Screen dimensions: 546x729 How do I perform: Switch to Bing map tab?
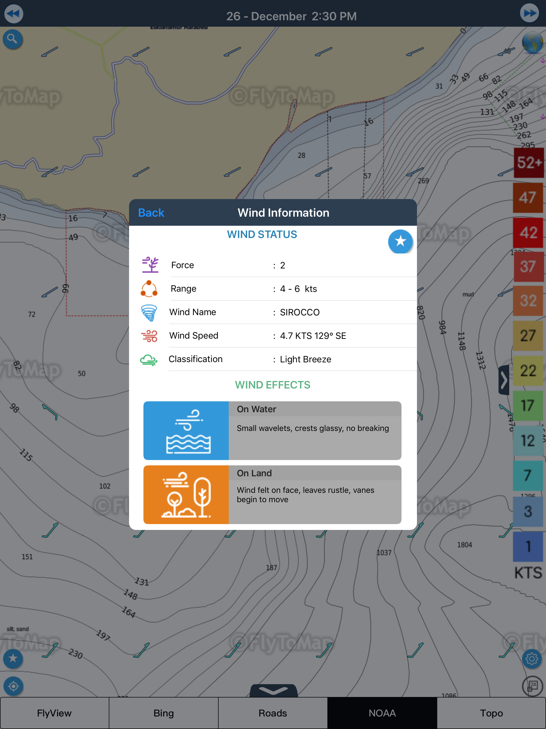coord(164,713)
